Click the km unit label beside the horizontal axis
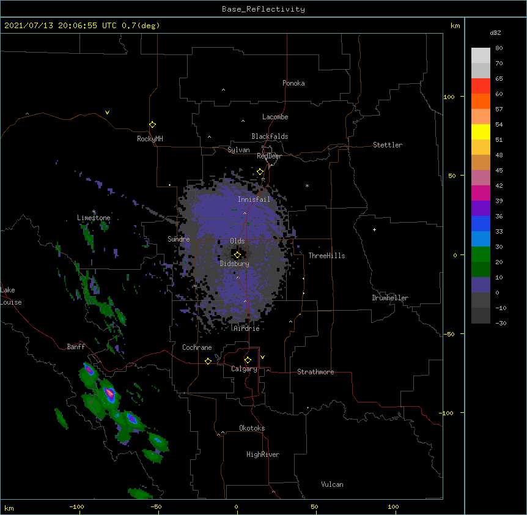Image resolution: width=527 pixels, height=515 pixels. pyautogui.click(x=9, y=508)
